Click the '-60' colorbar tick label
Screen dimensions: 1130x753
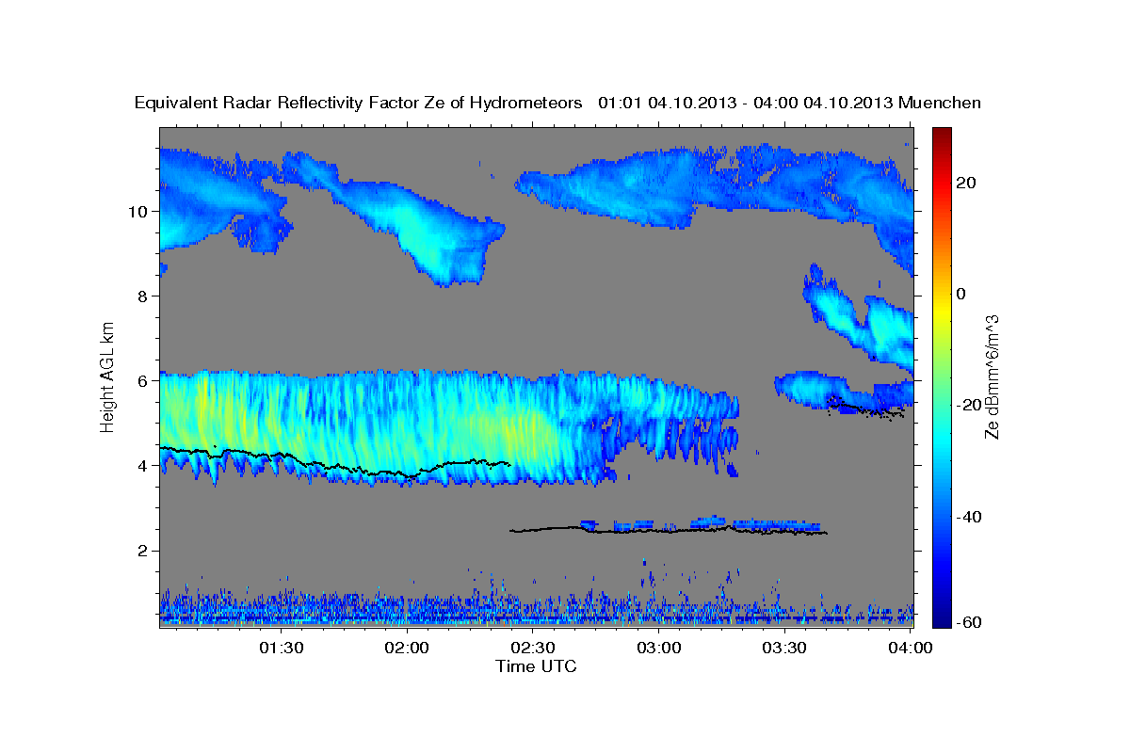coord(968,622)
